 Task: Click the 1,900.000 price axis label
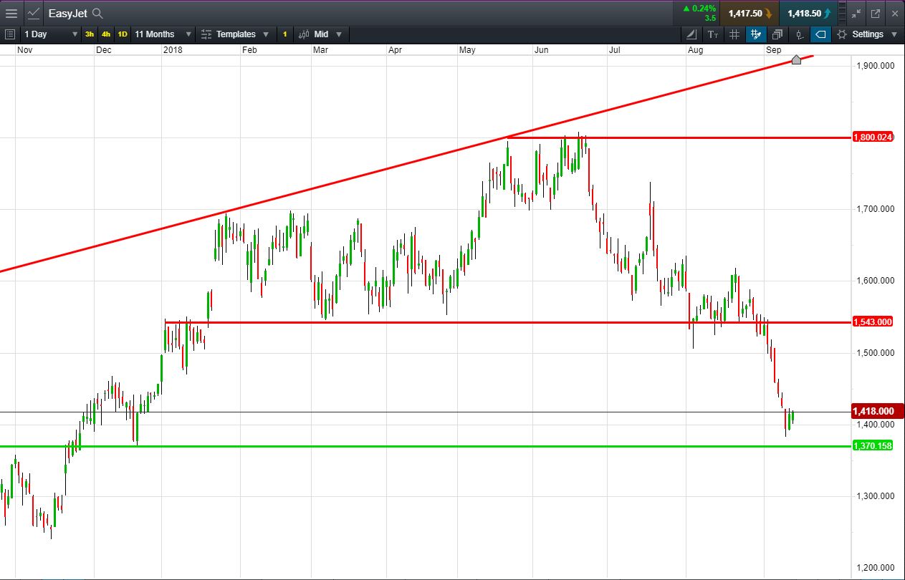coord(875,66)
